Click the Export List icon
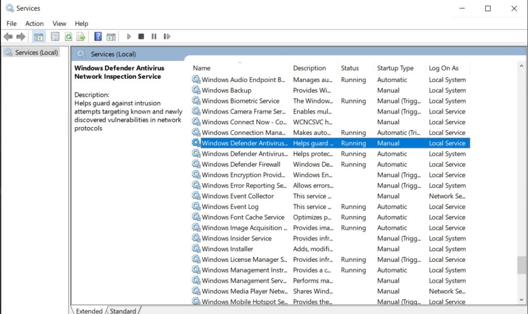The height and width of the screenshot is (314, 528). pyautogui.click(x=81, y=36)
